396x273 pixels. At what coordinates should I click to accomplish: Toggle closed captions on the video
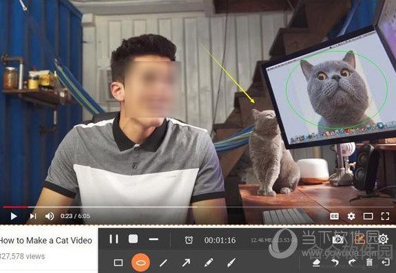point(335,217)
